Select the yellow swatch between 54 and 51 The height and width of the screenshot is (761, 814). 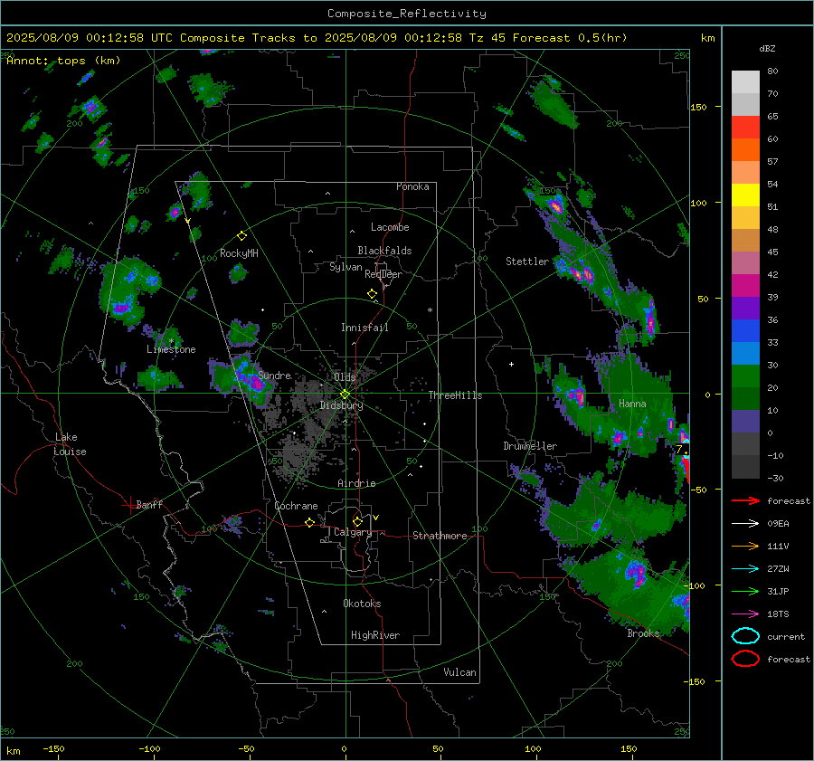(x=745, y=195)
